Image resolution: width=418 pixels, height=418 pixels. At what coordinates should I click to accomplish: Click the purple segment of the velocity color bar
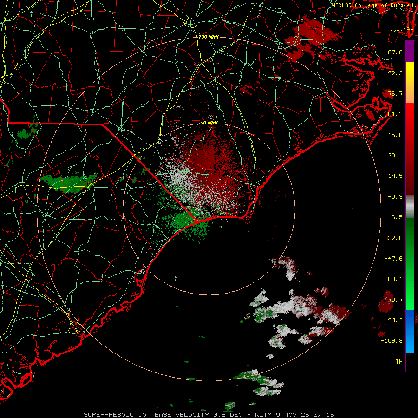point(410,52)
